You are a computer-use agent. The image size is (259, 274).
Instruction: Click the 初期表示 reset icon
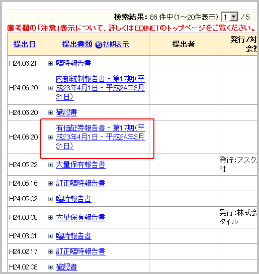pos(99,45)
